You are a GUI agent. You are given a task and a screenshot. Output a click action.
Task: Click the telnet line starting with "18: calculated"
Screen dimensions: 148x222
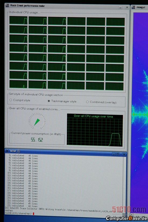coord(23,193)
